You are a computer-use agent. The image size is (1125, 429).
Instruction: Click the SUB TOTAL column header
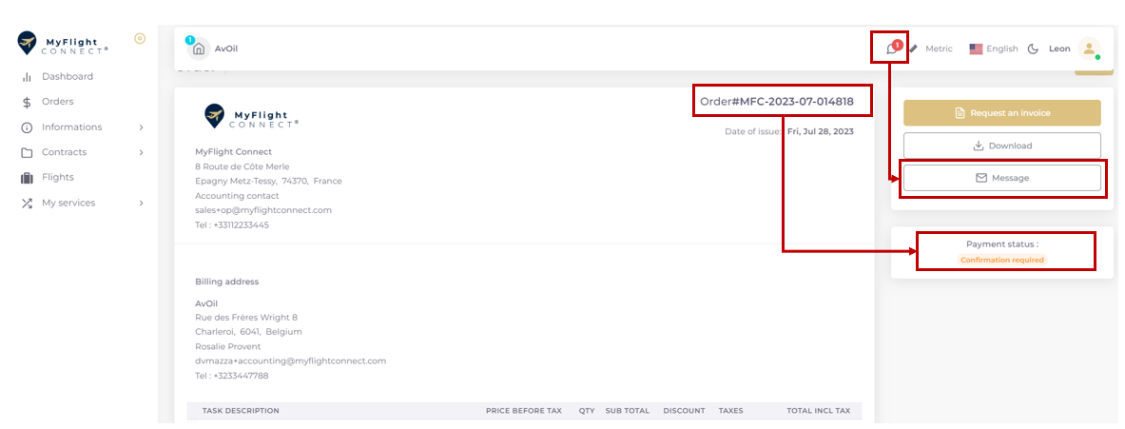tap(627, 411)
